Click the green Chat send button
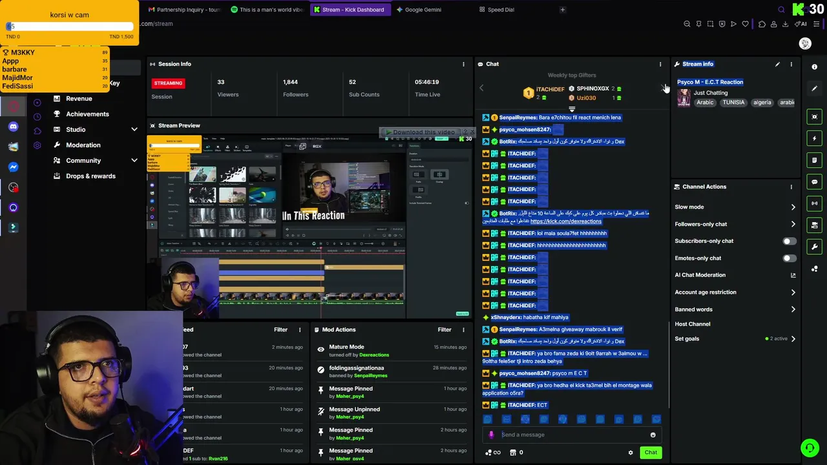This screenshot has width=827, height=465. coord(651,453)
